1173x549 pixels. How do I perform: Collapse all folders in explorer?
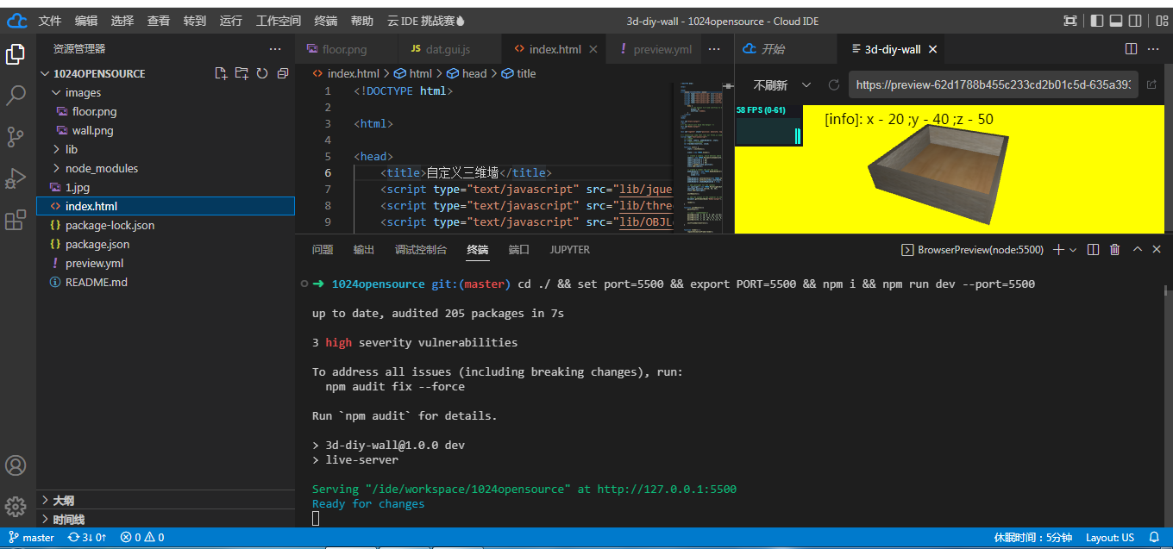click(283, 74)
